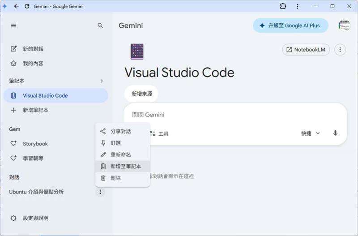Select the Visual Studio Code notebook
This screenshot has height=236, width=358.
click(55, 95)
